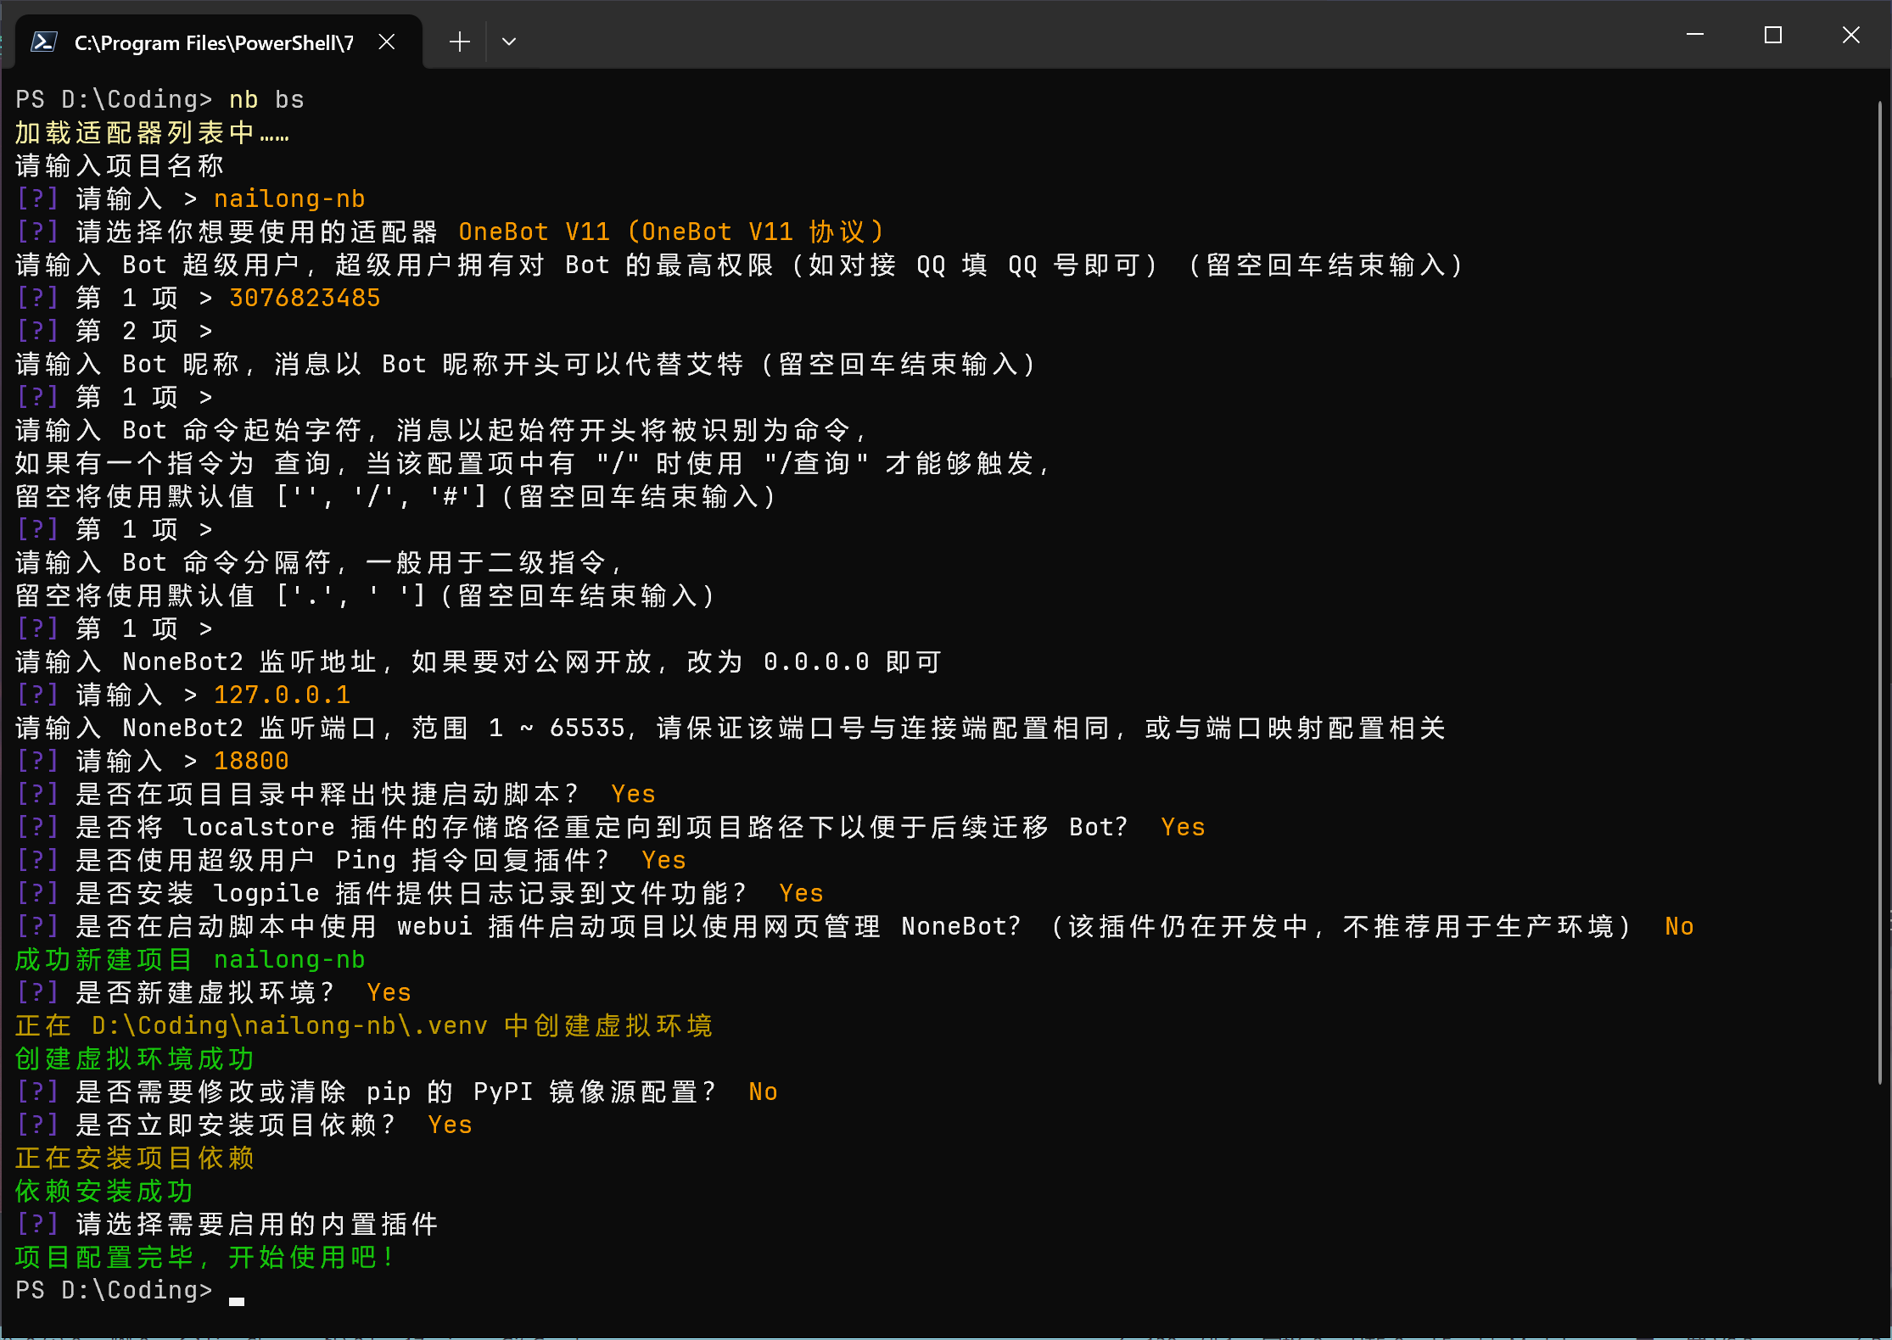Expand the new tab profile dropdown
This screenshot has height=1340, width=1892.
click(509, 42)
